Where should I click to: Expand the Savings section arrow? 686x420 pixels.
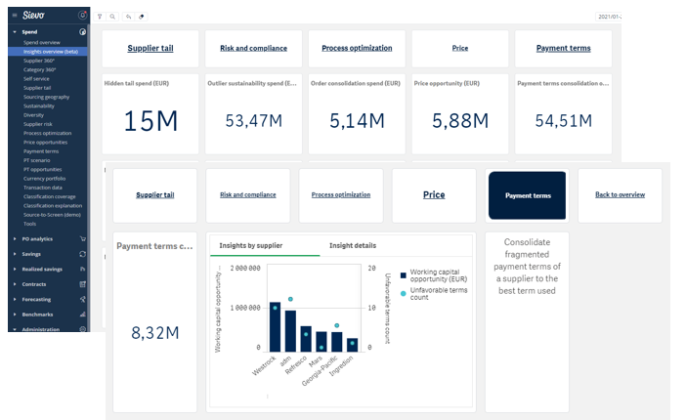pos(14,253)
